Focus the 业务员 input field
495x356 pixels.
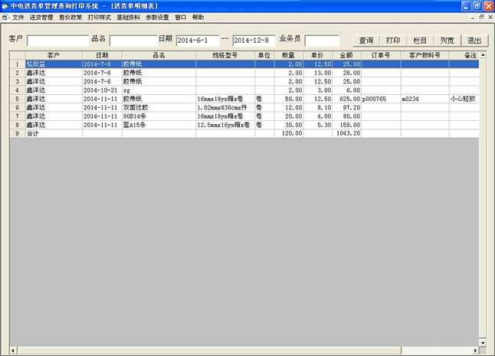coord(322,41)
